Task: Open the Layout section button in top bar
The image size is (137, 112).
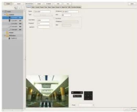Action: [39, 4]
